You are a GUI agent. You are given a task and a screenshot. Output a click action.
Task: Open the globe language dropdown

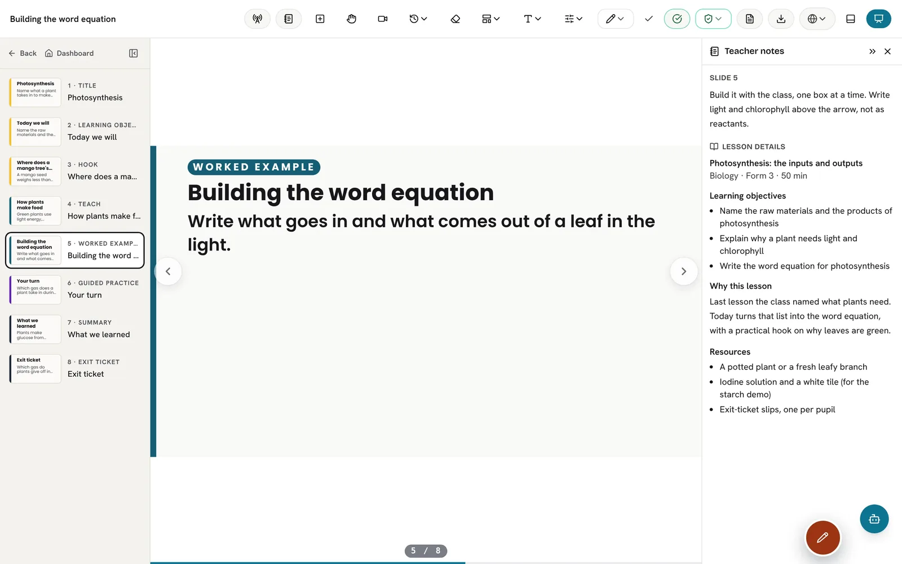click(x=817, y=19)
